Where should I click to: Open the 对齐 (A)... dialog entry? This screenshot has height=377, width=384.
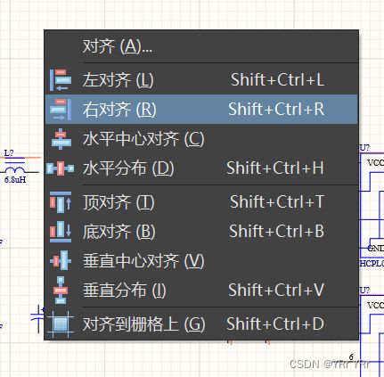coord(201,46)
